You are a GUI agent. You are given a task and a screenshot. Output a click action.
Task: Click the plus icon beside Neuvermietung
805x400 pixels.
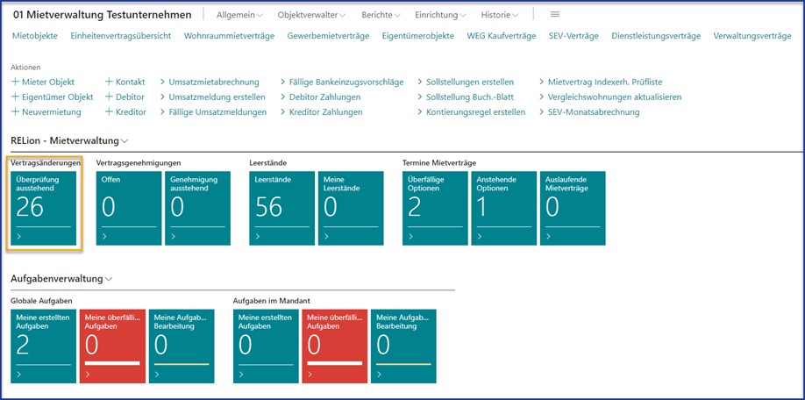coord(15,112)
